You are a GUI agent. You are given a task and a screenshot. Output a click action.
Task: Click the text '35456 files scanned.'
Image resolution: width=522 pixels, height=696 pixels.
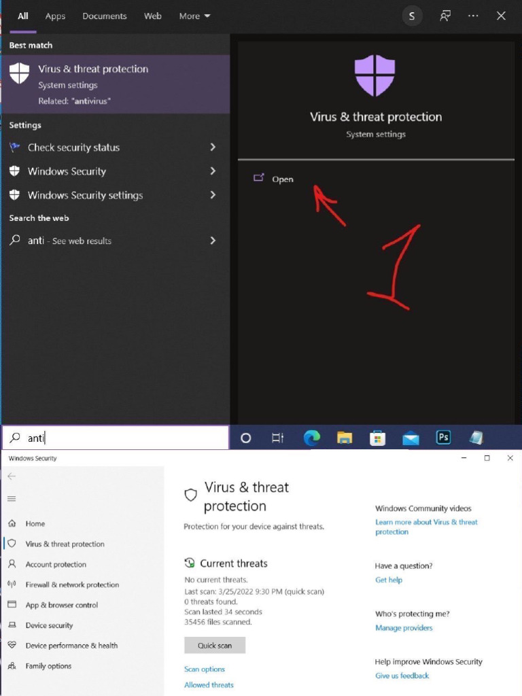(x=218, y=622)
